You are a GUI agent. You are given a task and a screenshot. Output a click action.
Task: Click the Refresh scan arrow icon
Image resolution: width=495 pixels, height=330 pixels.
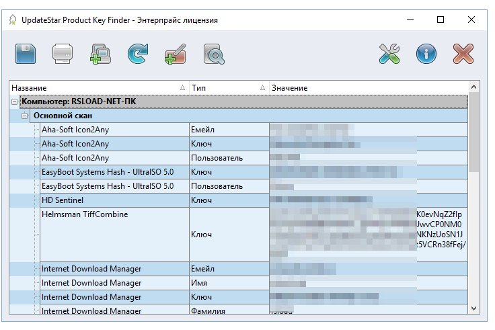click(x=138, y=54)
